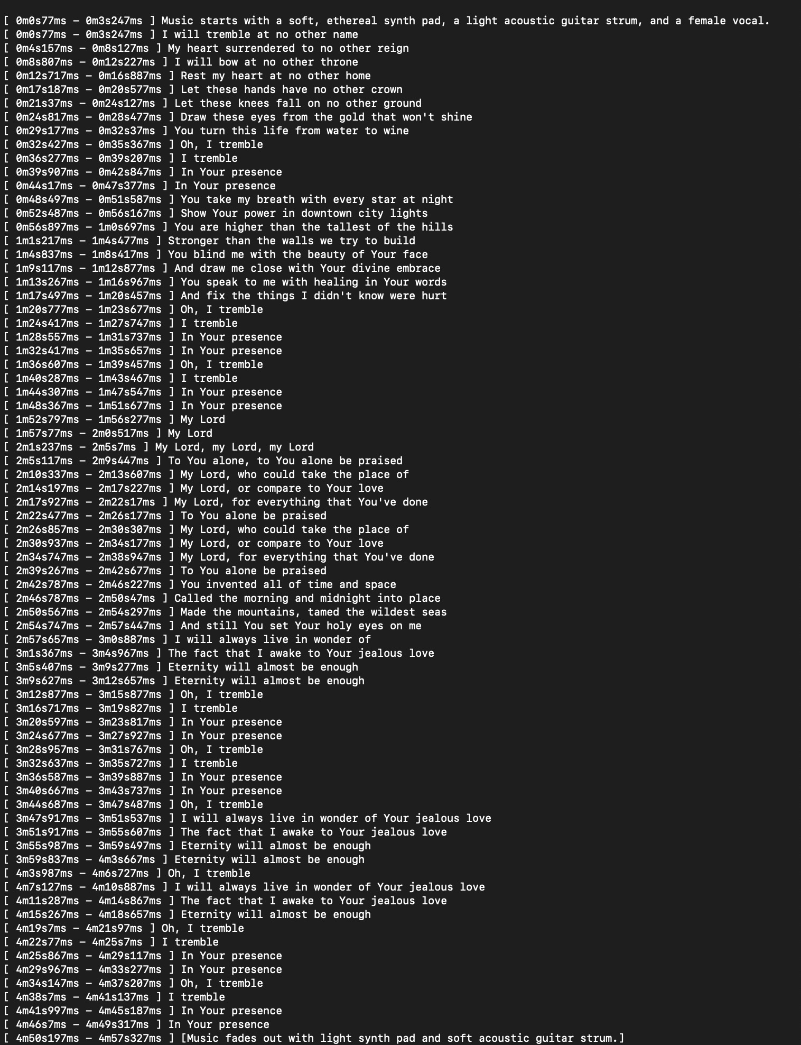Screen dimensions: 801x1045
Task: Click the "My Lord, my Lord, my Lord" line
Action: tap(234, 447)
